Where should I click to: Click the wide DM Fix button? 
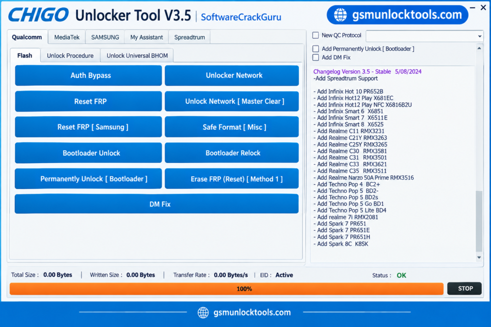(157, 204)
